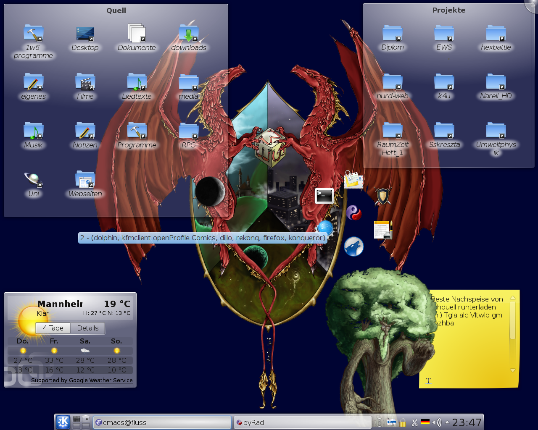Toggle the German flag keyboard layout
Screen dimensions: 538x430
(425, 422)
